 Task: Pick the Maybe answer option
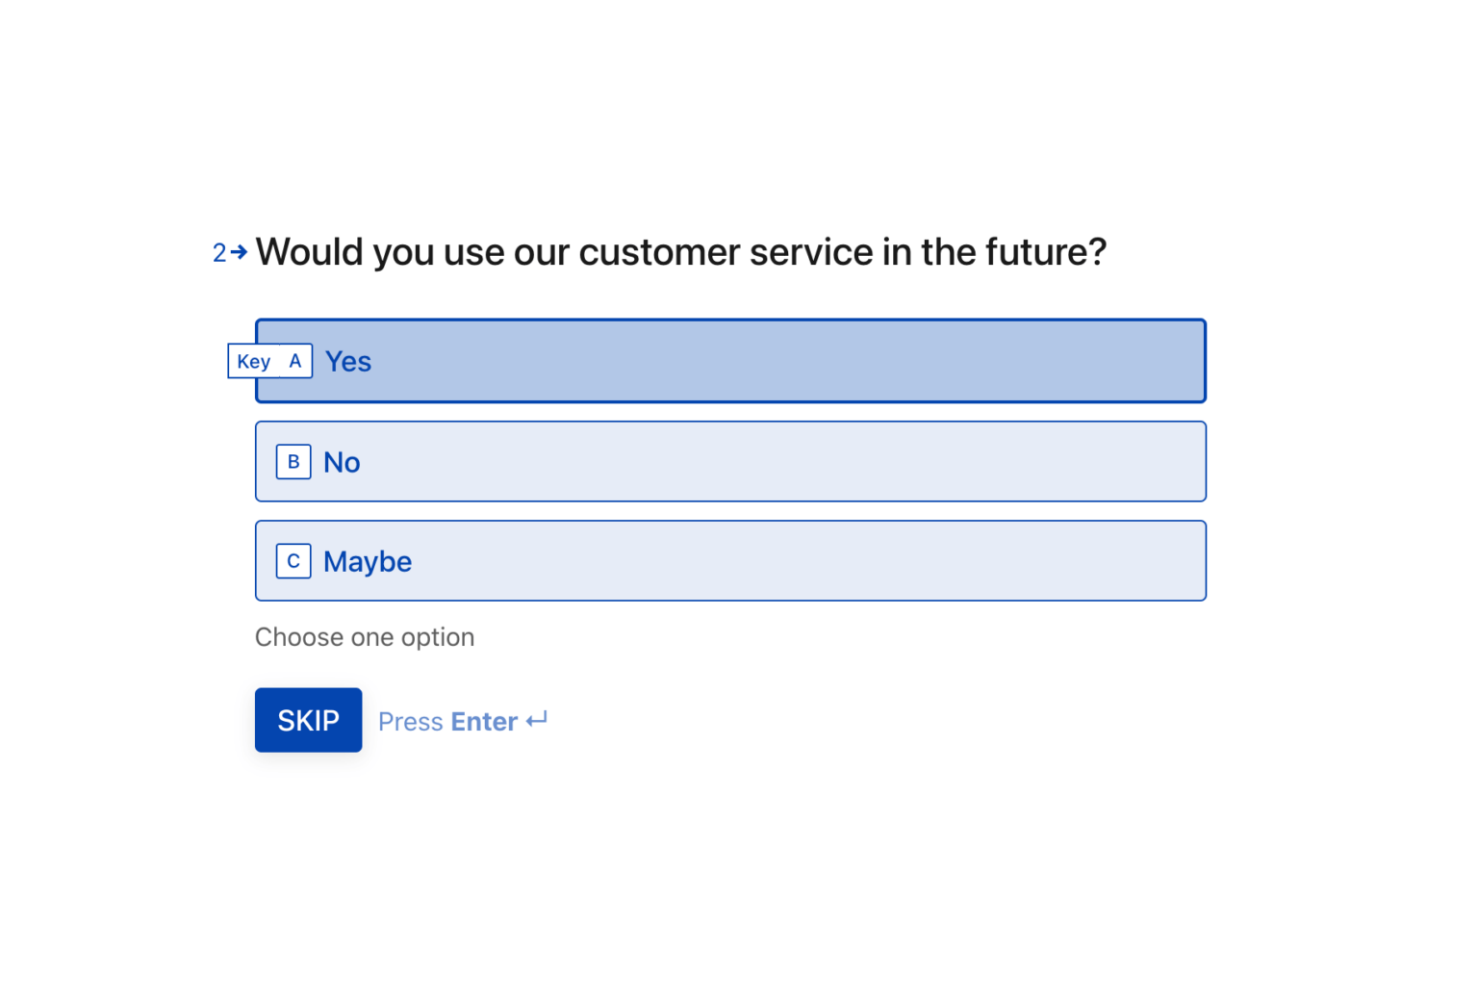coord(730,560)
